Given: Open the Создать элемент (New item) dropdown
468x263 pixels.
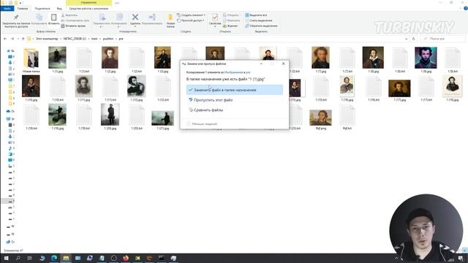Looking at the screenshot, I should (x=191, y=15).
